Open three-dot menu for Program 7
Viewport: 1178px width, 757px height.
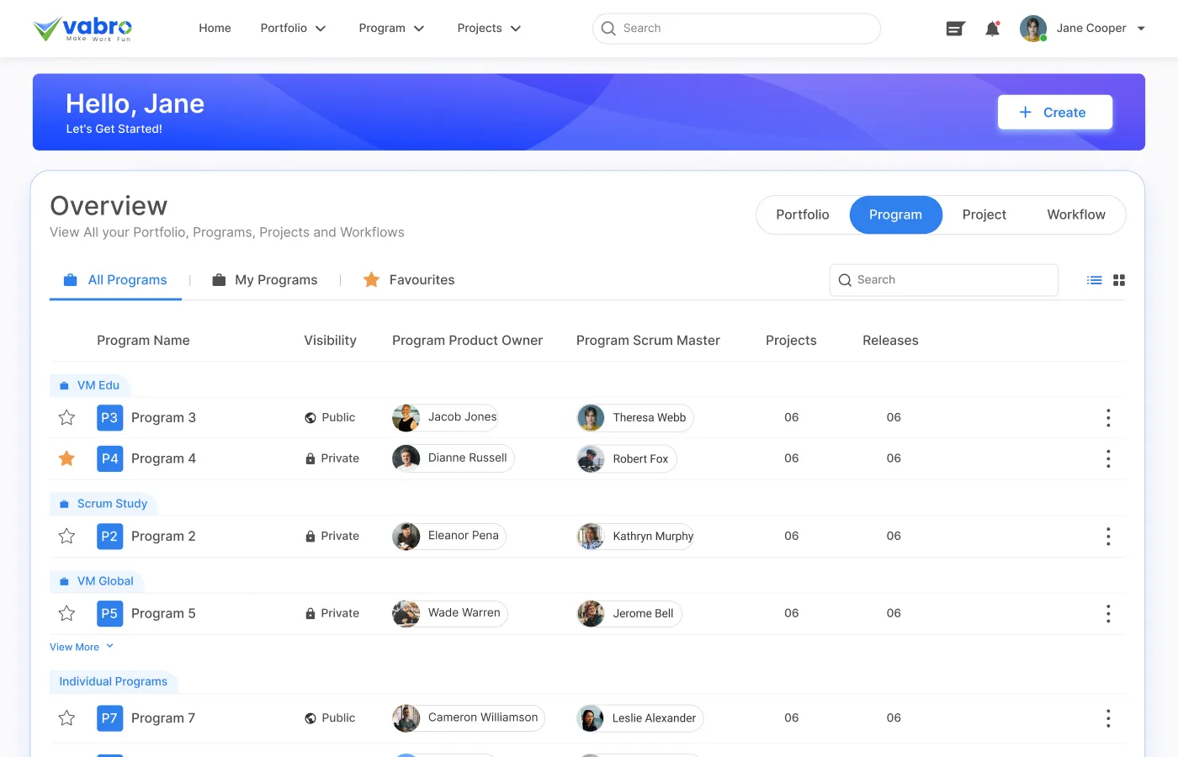point(1108,718)
